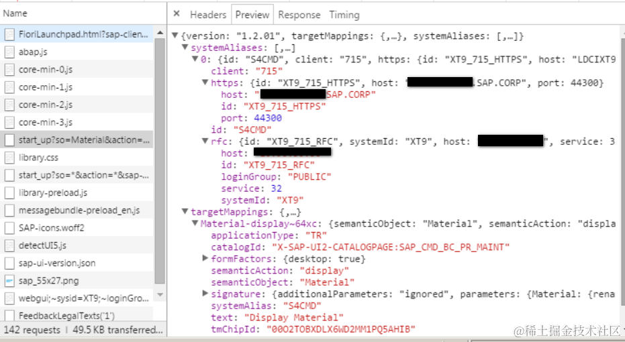This screenshot has width=625, height=342.
Task: Collapse systemAliases item 0
Action: 195,59
